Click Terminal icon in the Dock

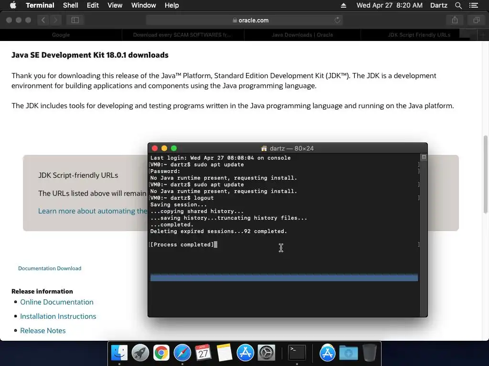tap(297, 353)
